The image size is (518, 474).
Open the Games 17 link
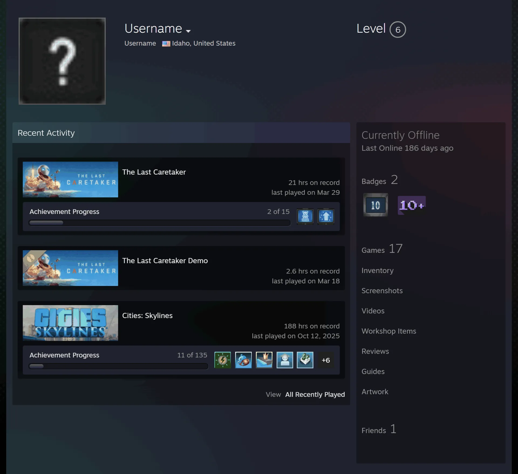(x=382, y=249)
